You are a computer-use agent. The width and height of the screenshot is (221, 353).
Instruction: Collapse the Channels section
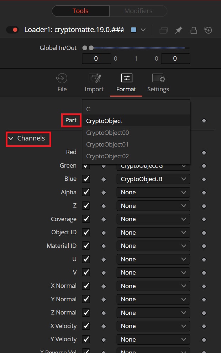pos(11,138)
